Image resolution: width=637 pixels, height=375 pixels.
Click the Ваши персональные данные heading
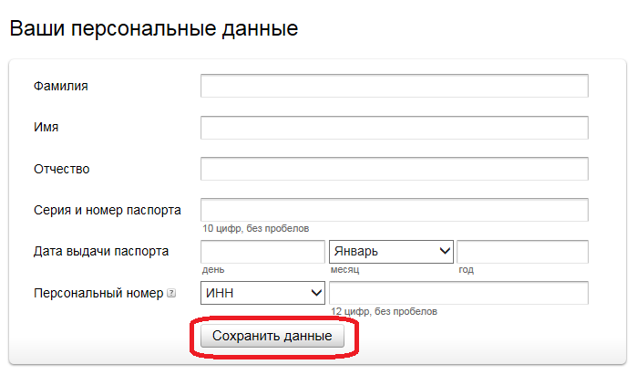pyautogui.click(x=154, y=28)
